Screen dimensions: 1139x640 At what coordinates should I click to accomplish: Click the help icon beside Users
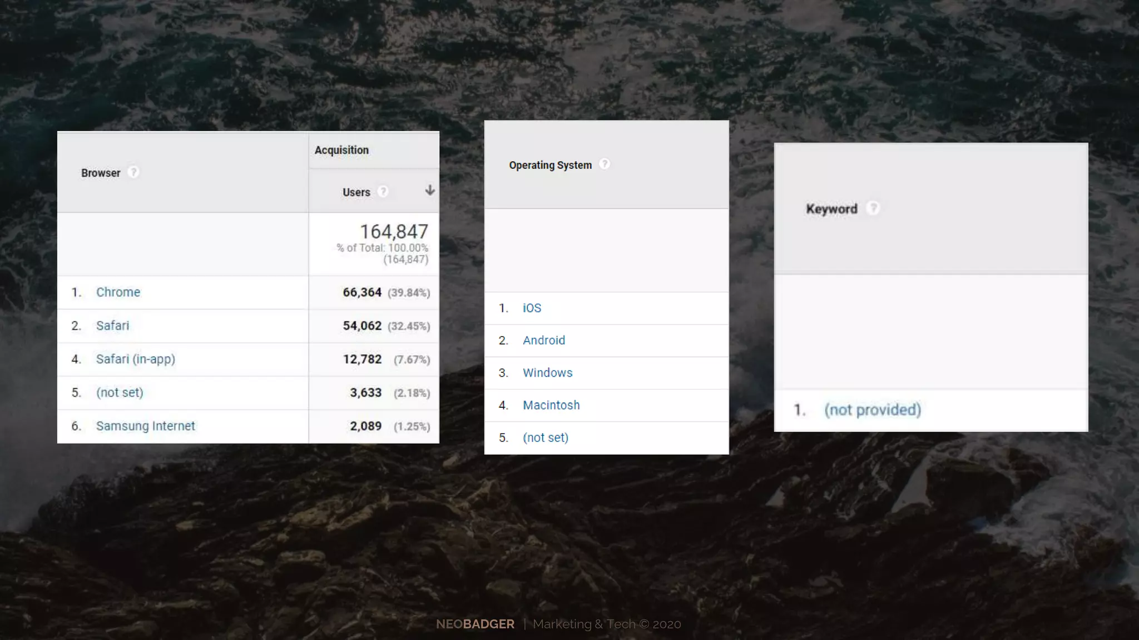point(383,192)
